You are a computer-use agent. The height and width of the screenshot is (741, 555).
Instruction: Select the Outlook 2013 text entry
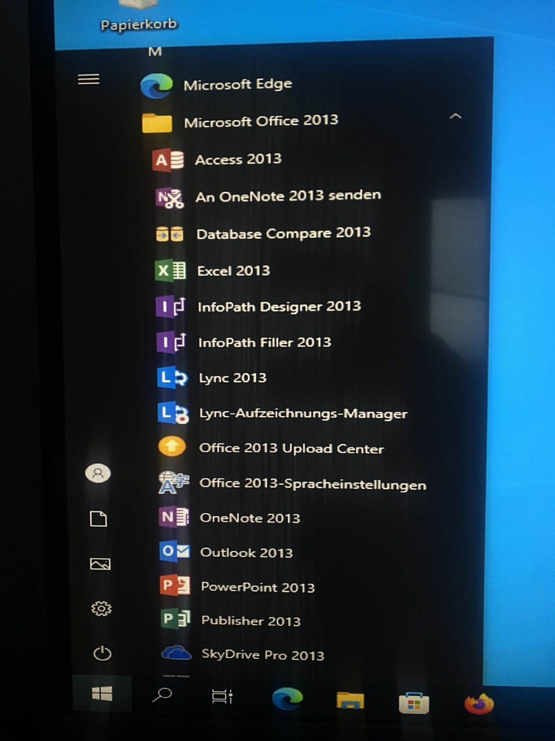point(247,553)
